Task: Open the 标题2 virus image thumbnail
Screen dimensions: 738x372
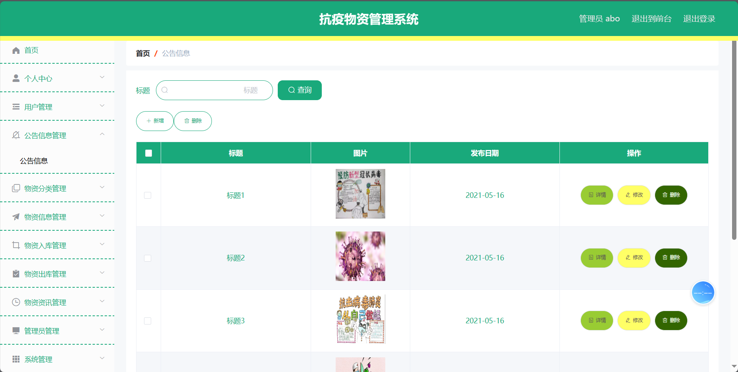Action: click(x=360, y=256)
